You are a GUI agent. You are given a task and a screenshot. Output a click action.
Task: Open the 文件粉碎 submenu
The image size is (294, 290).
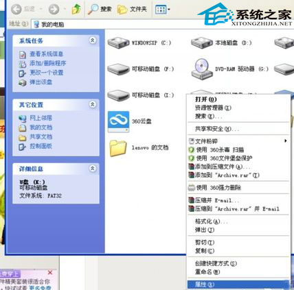point(238,141)
